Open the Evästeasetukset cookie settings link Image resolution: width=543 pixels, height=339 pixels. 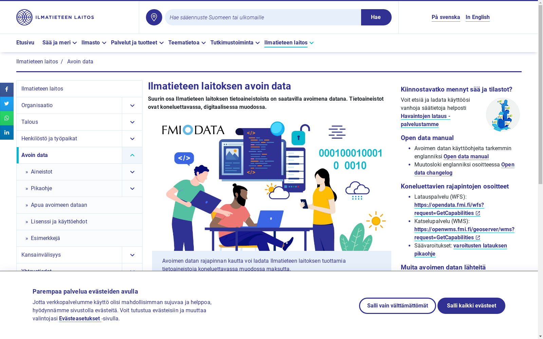pos(80,319)
